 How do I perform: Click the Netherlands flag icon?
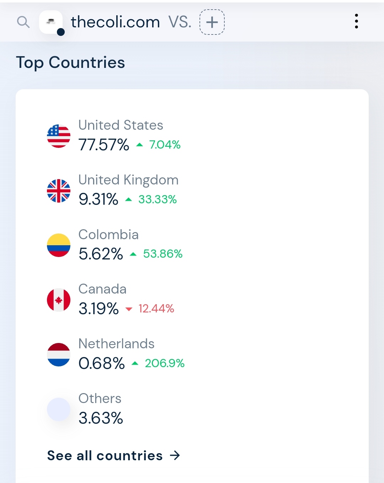59,355
